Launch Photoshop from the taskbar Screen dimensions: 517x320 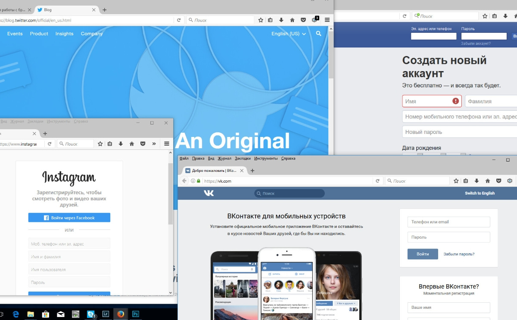coord(136,314)
